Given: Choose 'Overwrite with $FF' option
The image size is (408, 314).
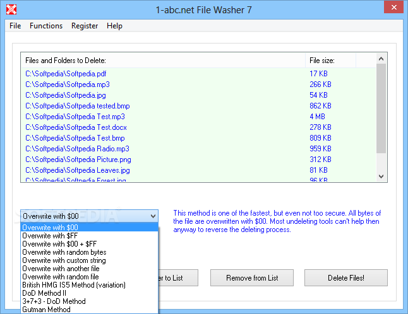Looking at the screenshot, I should pos(89,236).
